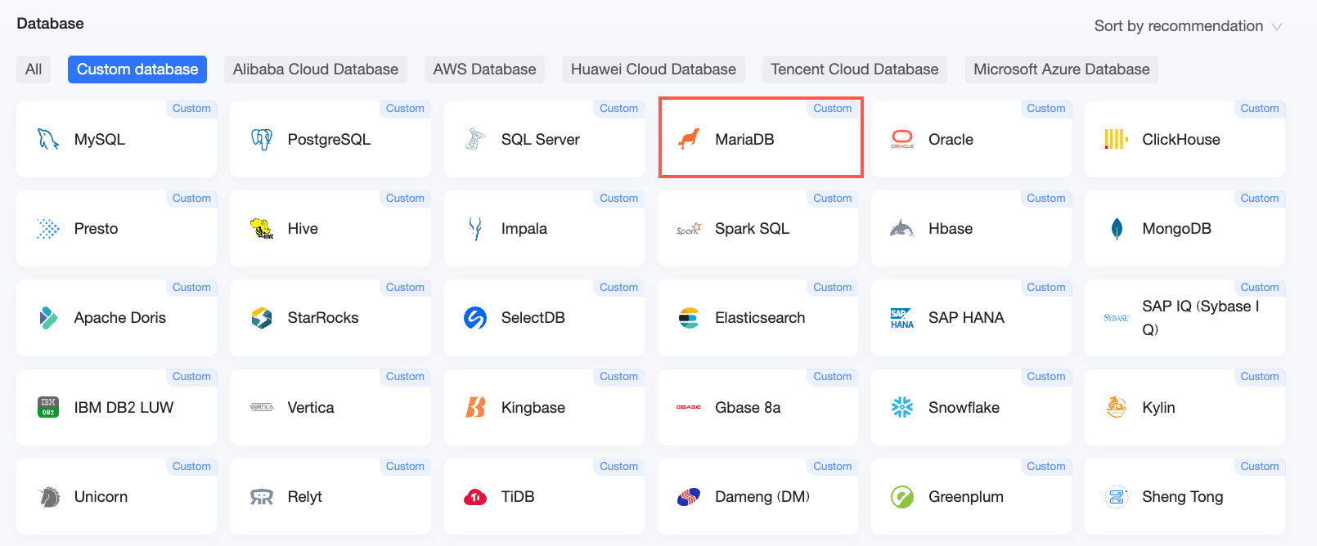Click the Custom tag on Apache Doris card
Screen dimensions: 1317x546
(191, 287)
